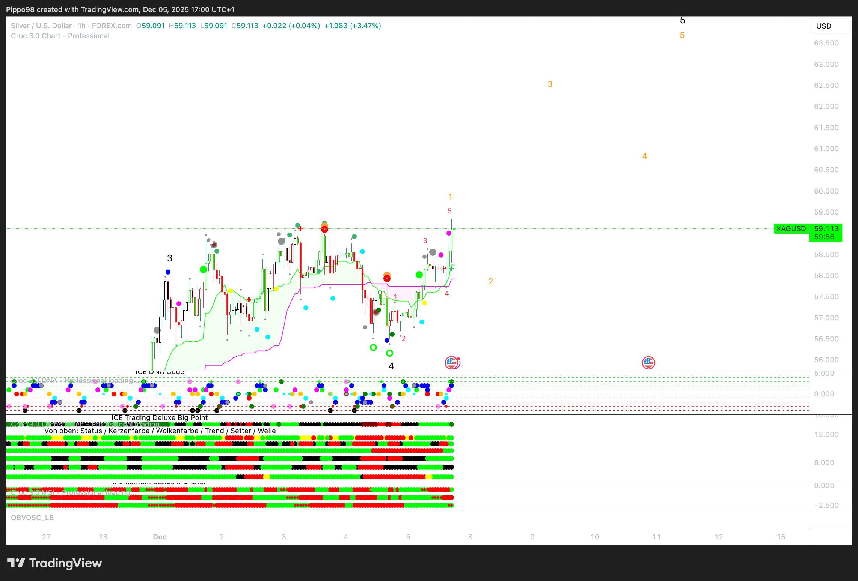Click the ICE Trading Deluxe Big Point title
Screen dimensions: 858x581
click(159, 417)
